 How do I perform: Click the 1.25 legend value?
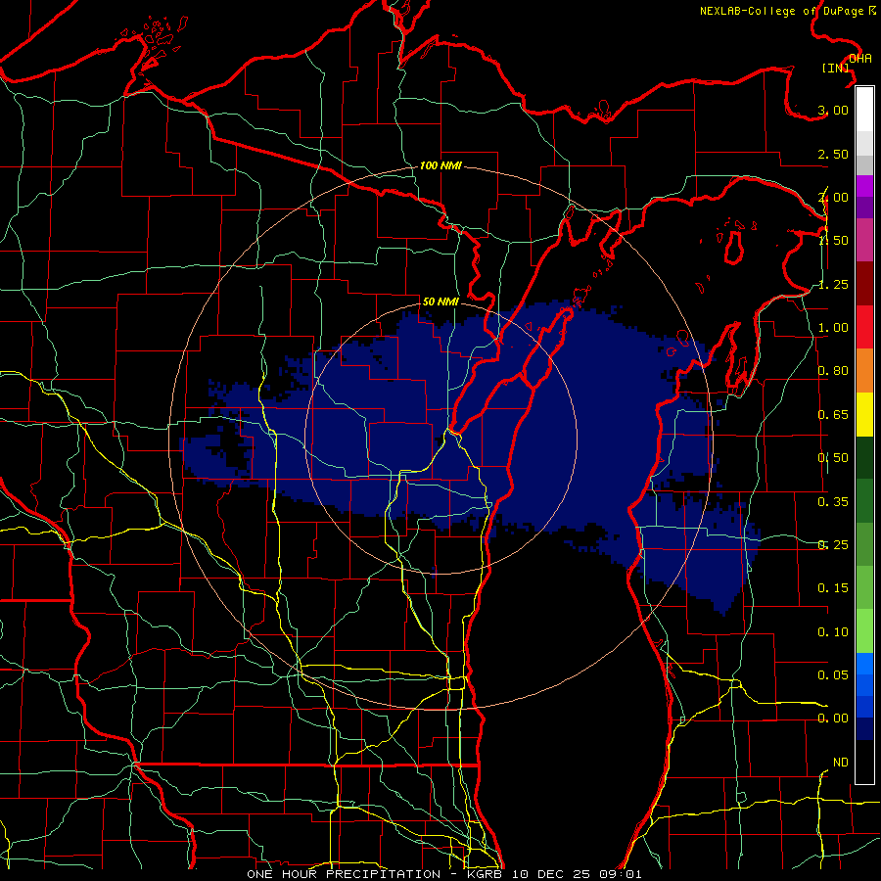pyautogui.click(x=833, y=284)
